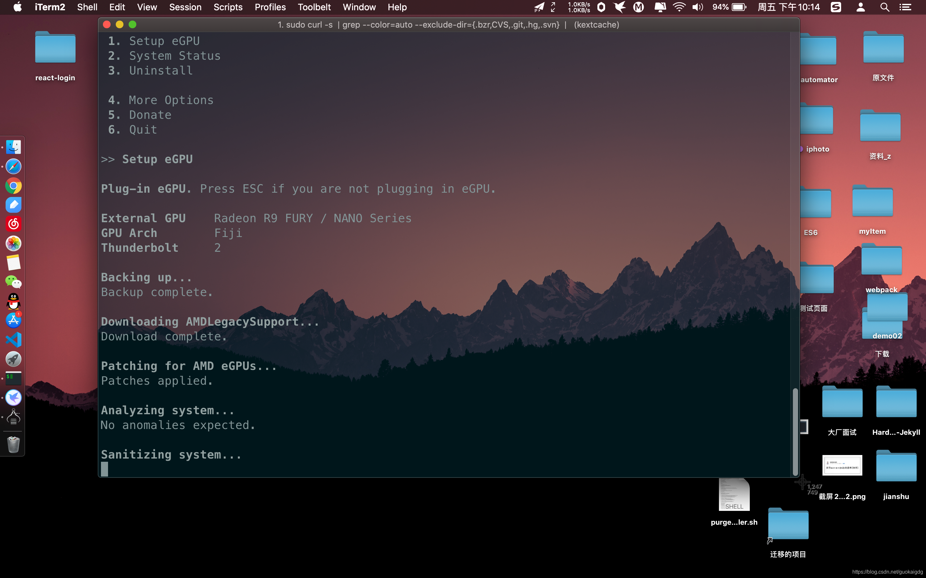Expand the Scripts menu

tap(228, 7)
